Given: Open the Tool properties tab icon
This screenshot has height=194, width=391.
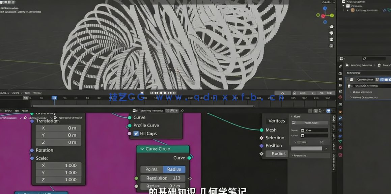Looking at the screenshot, I should click(x=340, y=66).
